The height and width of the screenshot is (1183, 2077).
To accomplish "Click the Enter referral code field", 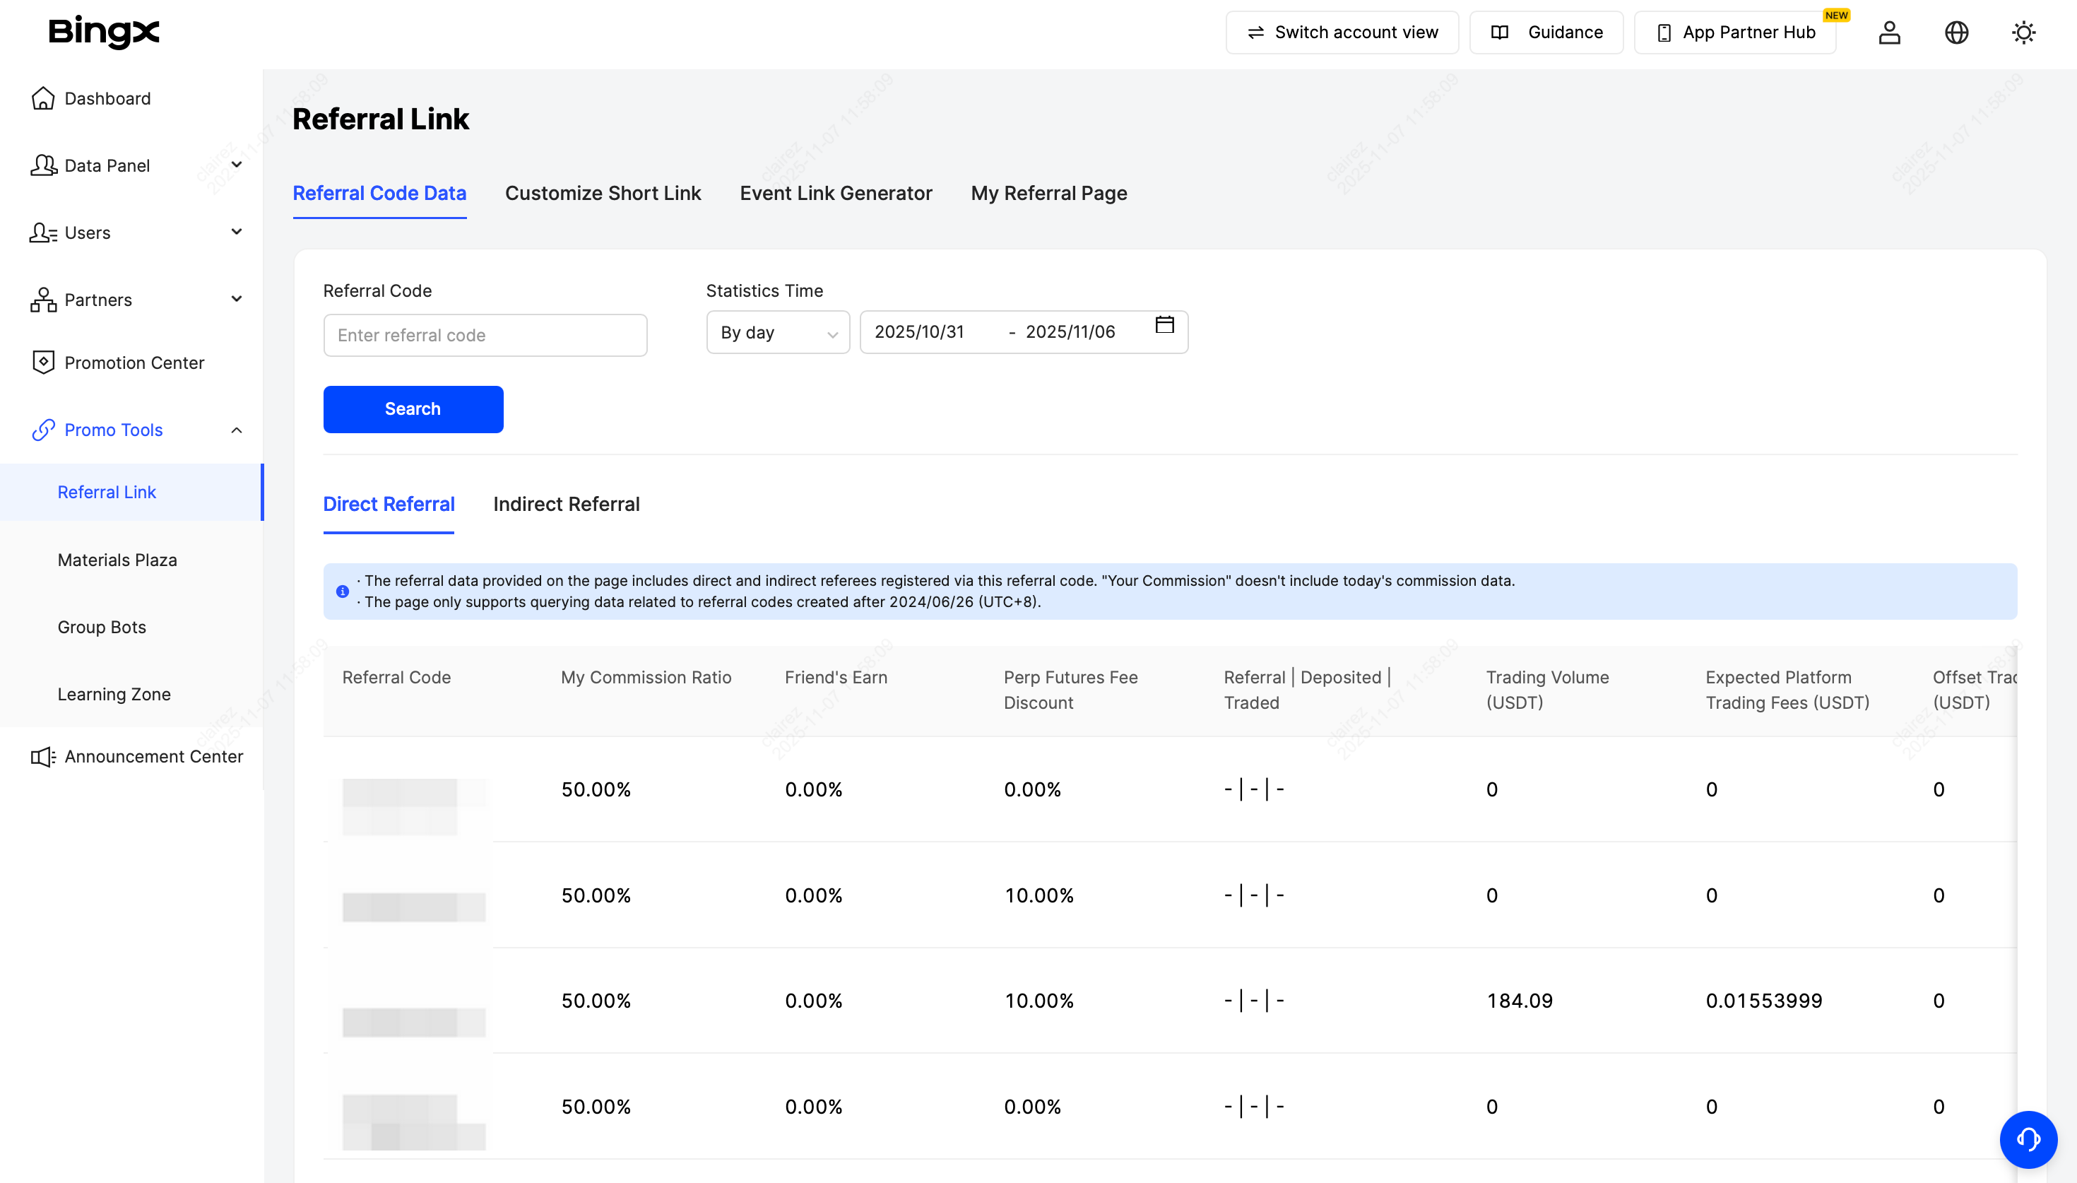I will click(x=485, y=336).
